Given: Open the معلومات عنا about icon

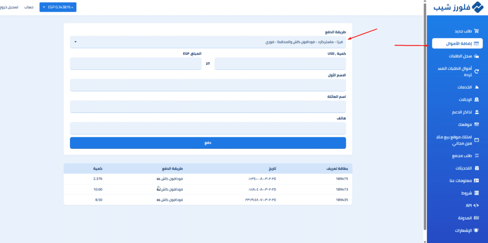Looking at the screenshot, I should [x=477, y=181].
